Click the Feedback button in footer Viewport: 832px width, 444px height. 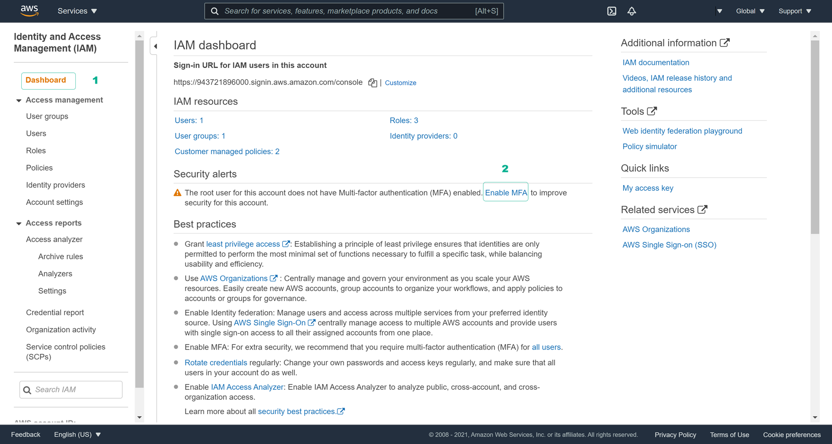[x=26, y=434]
